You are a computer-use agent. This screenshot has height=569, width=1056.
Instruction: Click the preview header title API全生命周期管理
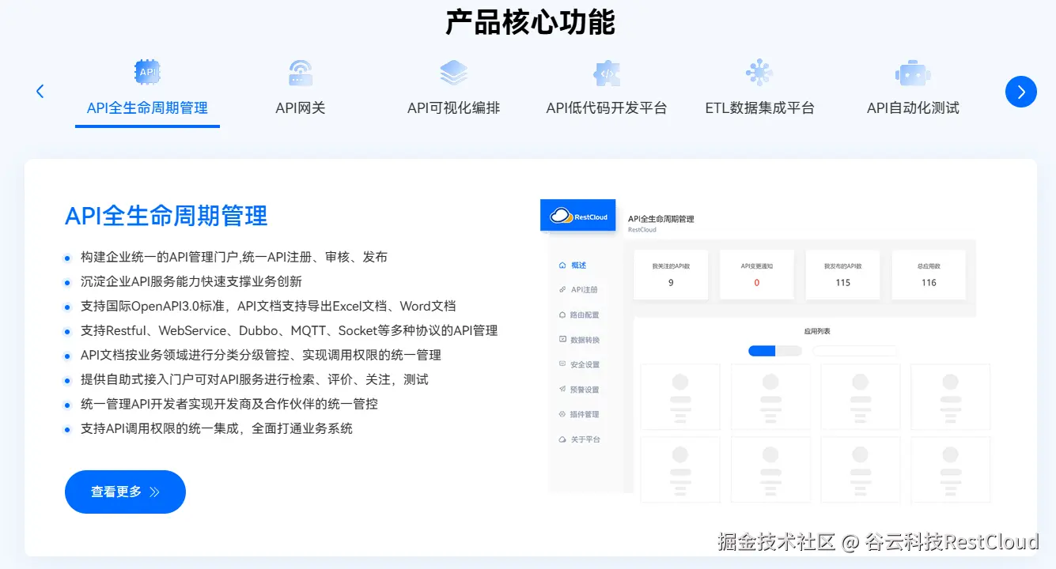[660, 219]
